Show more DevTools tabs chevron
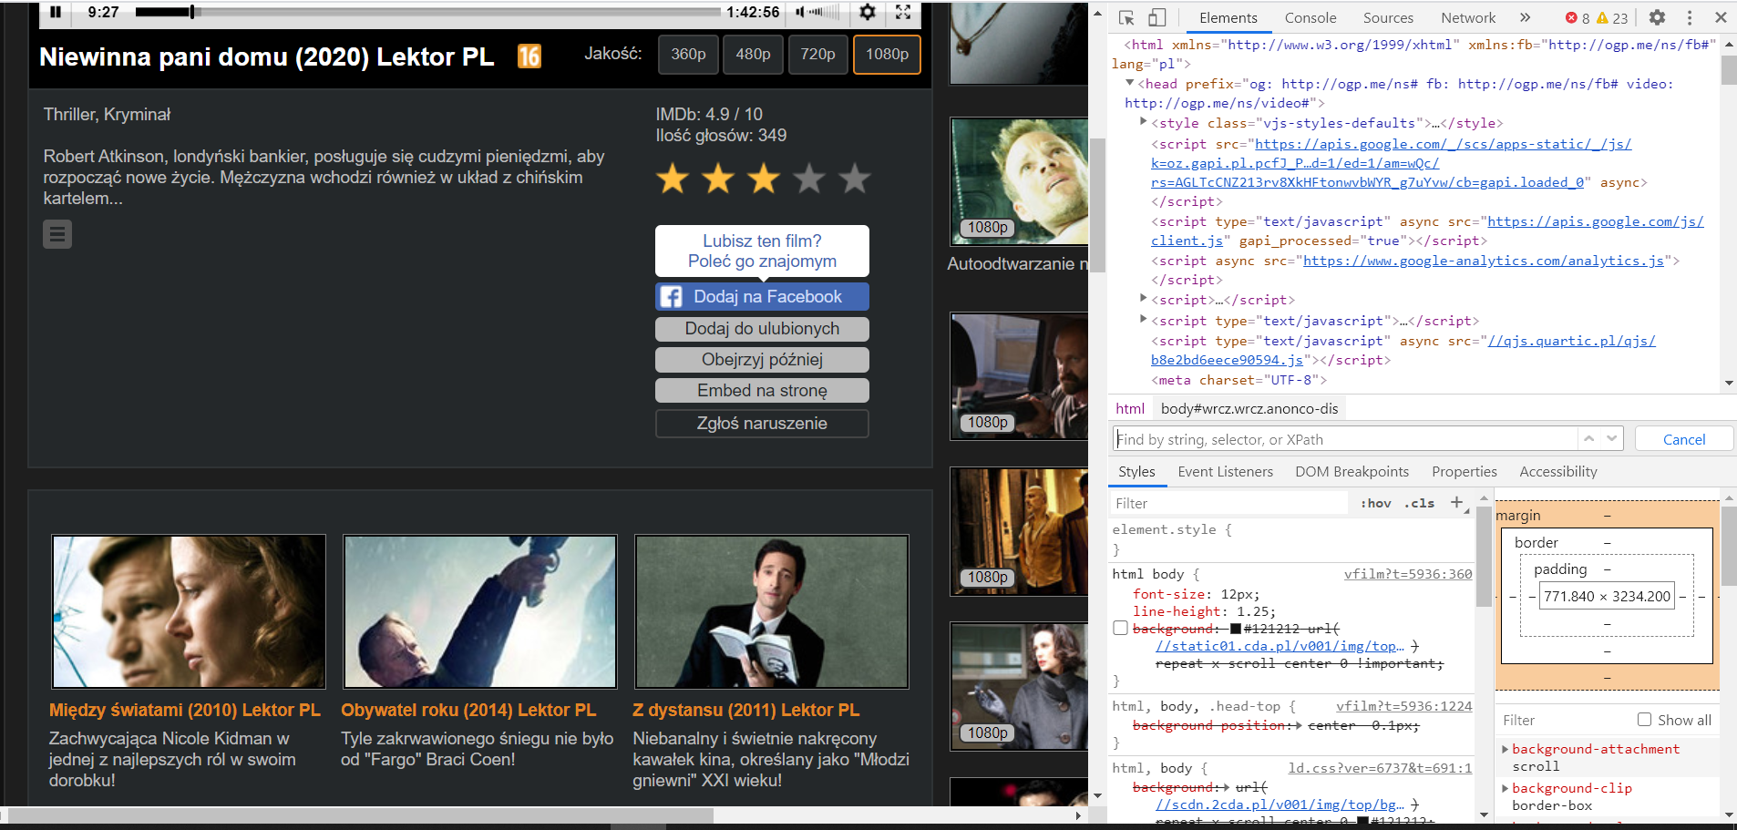 click(x=1525, y=17)
